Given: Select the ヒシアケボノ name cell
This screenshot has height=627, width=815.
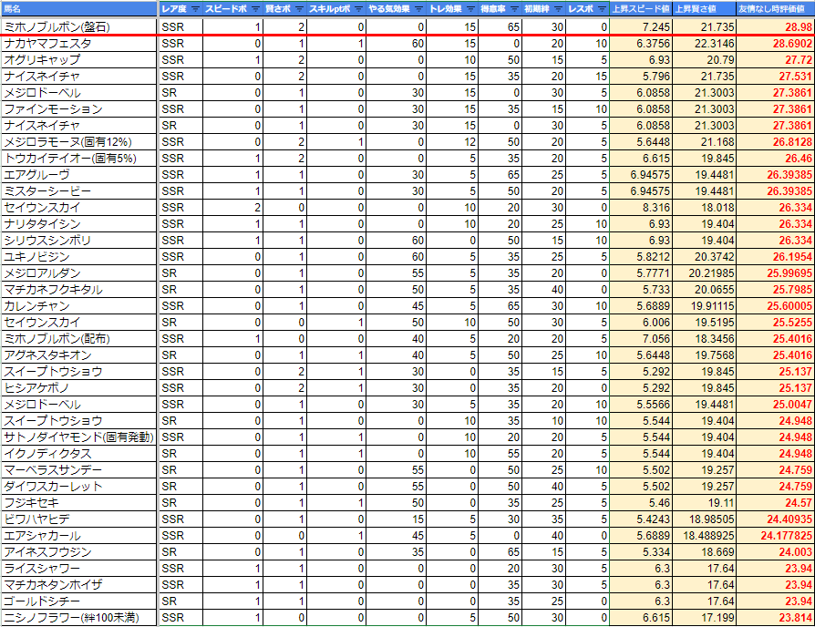Looking at the screenshot, I should [78, 388].
